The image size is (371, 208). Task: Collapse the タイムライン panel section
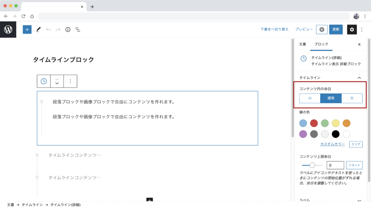[359, 78]
